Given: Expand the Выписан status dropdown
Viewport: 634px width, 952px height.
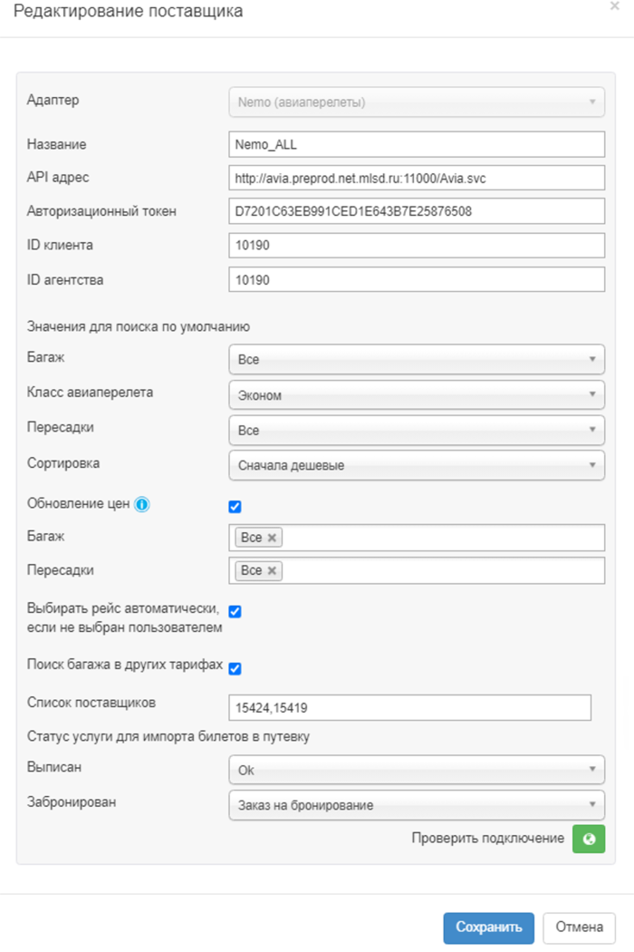Looking at the screenshot, I should pos(417,769).
